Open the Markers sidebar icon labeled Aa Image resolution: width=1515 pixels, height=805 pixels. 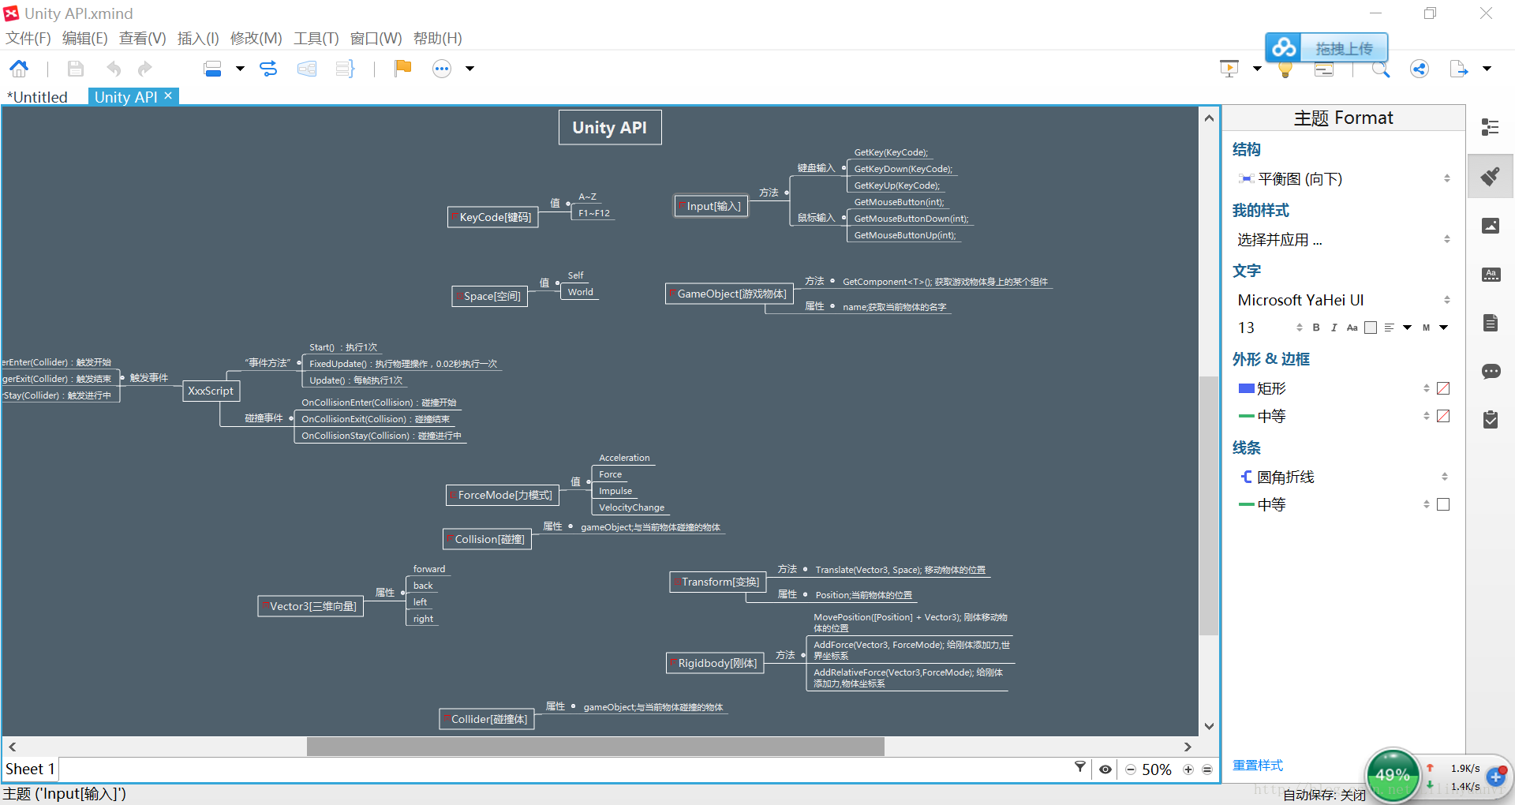[x=1491, y=275]
